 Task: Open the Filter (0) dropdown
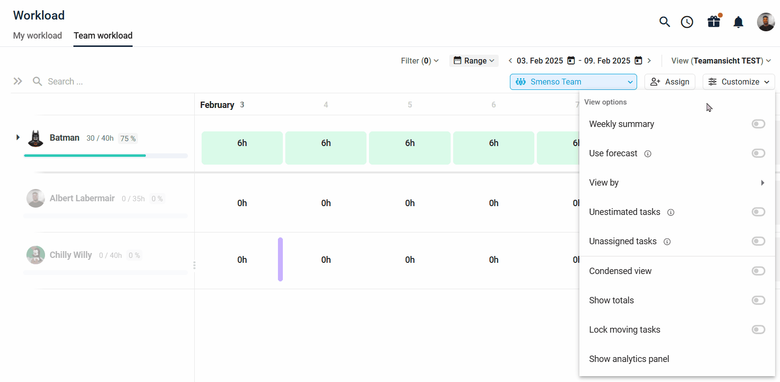click(419, 61)
